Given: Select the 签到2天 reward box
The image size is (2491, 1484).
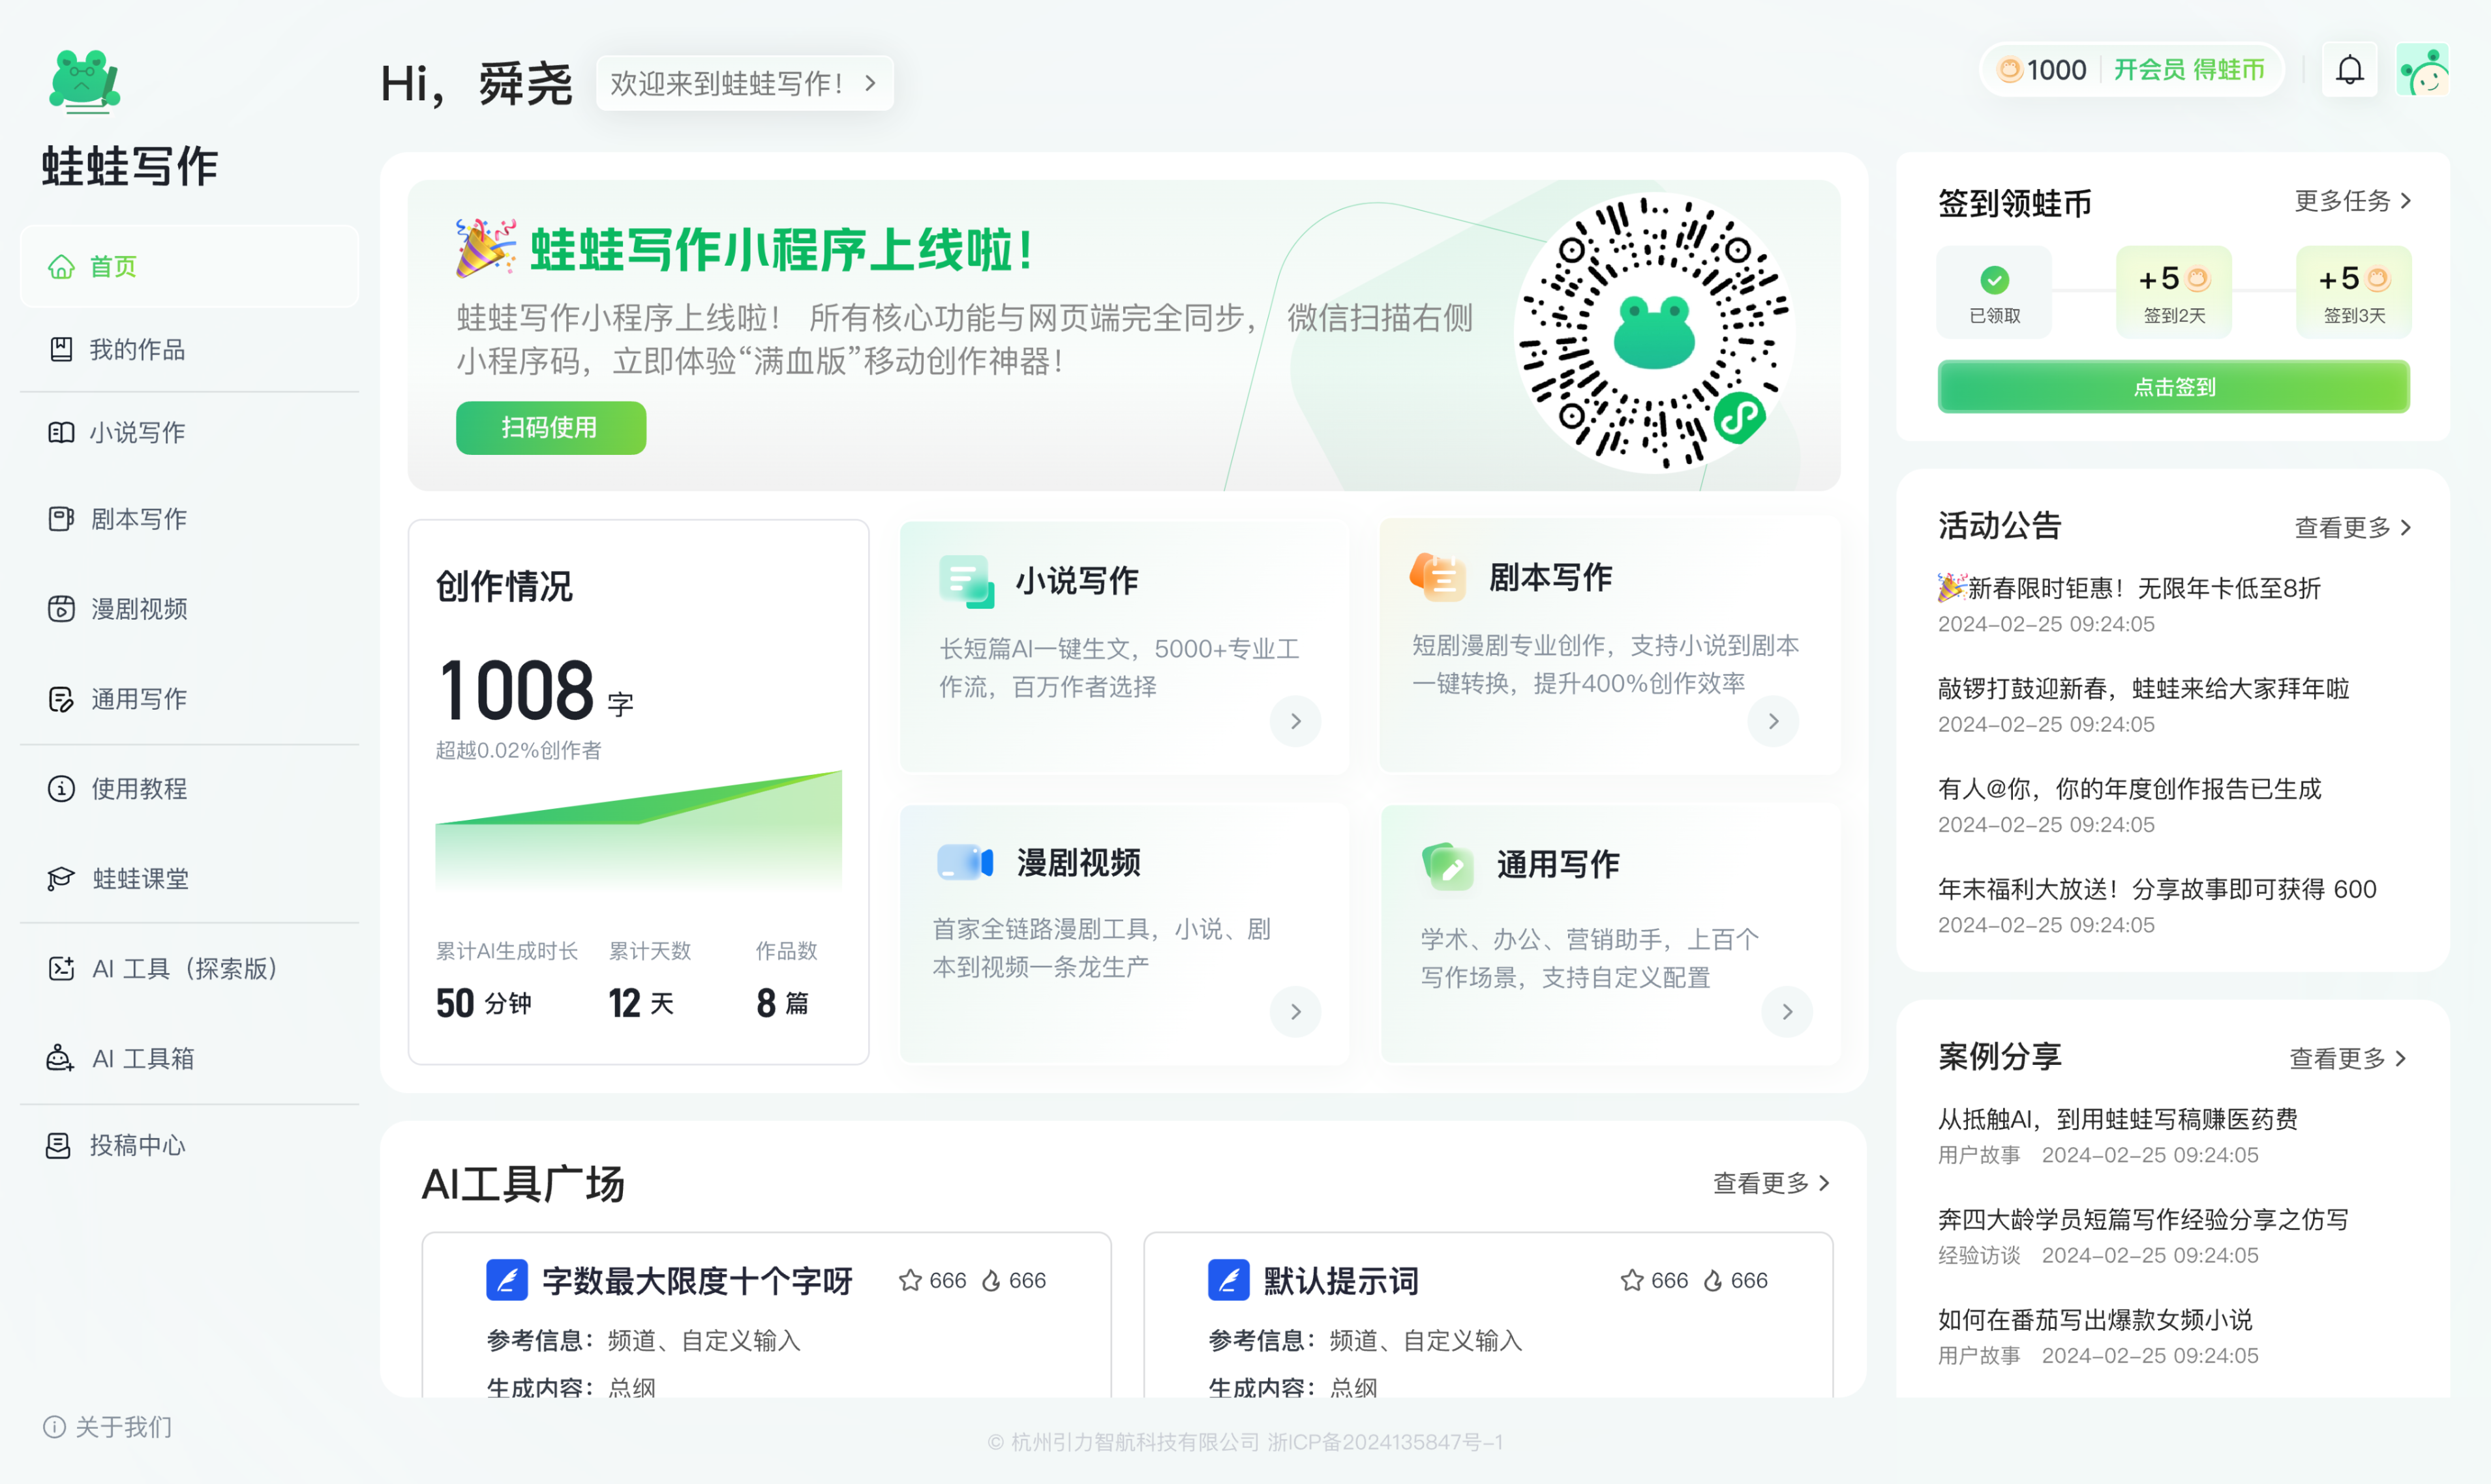Looking at the screenshot, I should click(x=2174, y=292).
